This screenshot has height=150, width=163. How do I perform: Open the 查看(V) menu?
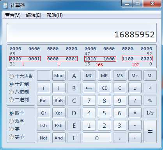click(x=13, y=15)
